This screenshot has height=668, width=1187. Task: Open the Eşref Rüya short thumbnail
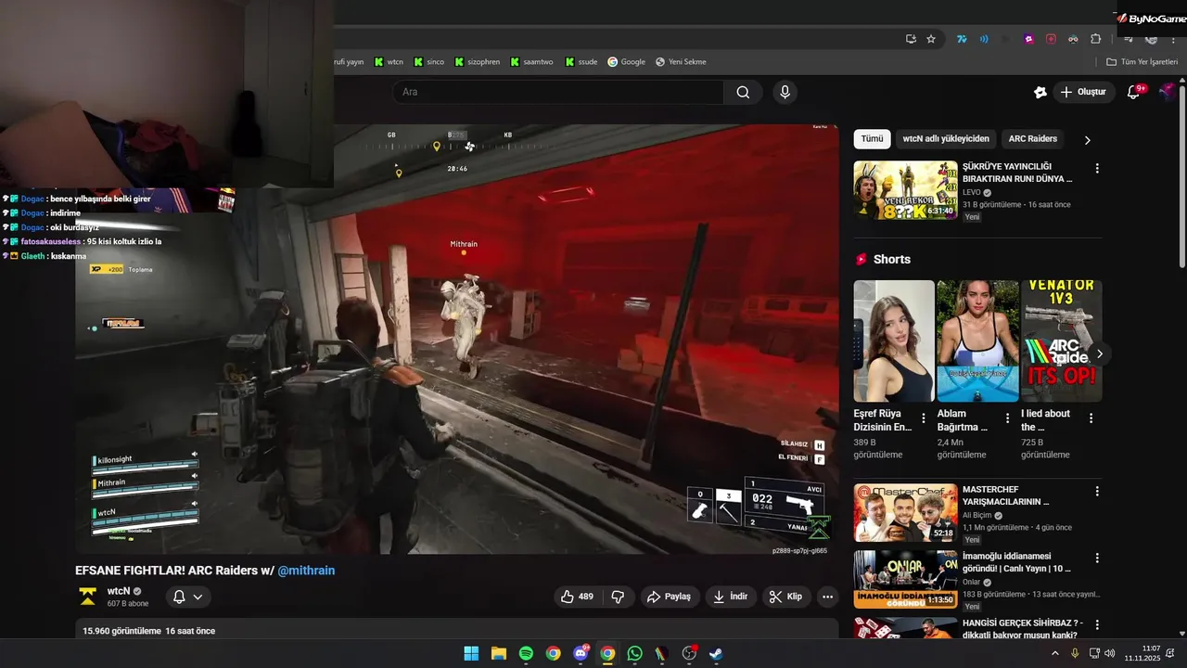tap(894, 340)
